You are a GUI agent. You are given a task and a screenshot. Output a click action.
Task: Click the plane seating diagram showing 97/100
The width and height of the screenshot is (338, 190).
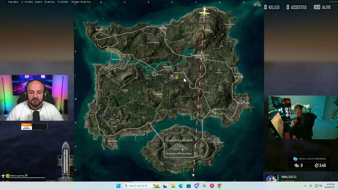(65, 161)
